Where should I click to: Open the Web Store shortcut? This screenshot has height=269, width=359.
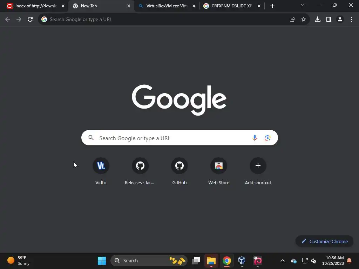click(219, 171)
